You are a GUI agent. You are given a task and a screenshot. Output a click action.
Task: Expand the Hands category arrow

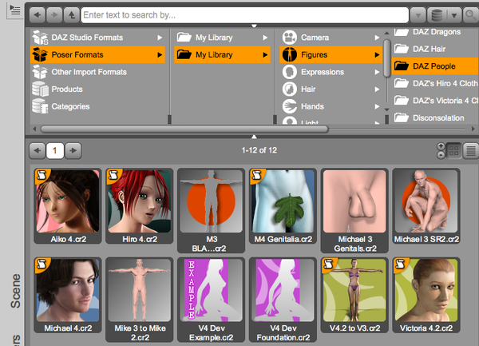377,106
